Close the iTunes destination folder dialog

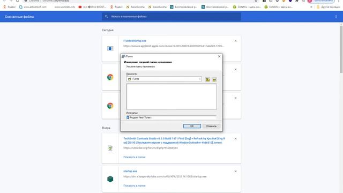219,56
